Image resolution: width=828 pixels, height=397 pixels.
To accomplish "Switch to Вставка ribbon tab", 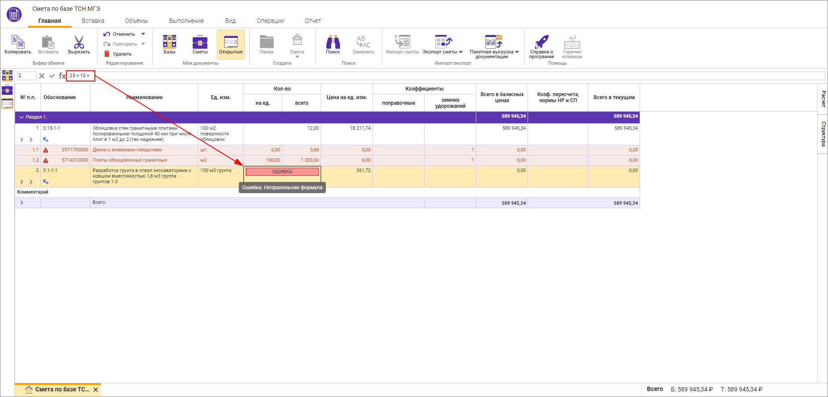I will coord(93,21).
